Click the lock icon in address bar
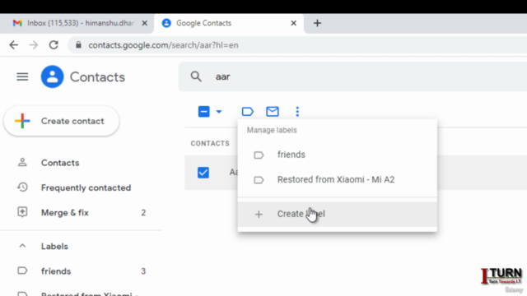The height and width of the screenshot is (296, 527). click(78, 45)
